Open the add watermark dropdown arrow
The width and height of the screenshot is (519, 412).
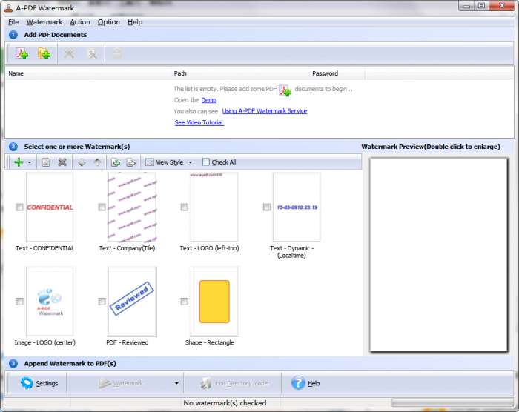(30, 162)
